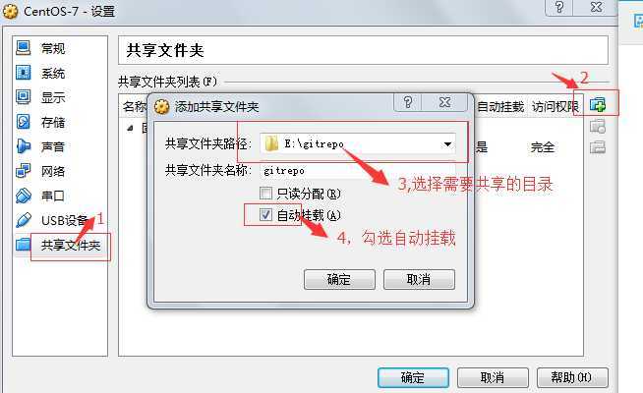Click the 帮助(H) help button
The width and height of the screenshot is (643, 393).
click(x=572, y=377)
